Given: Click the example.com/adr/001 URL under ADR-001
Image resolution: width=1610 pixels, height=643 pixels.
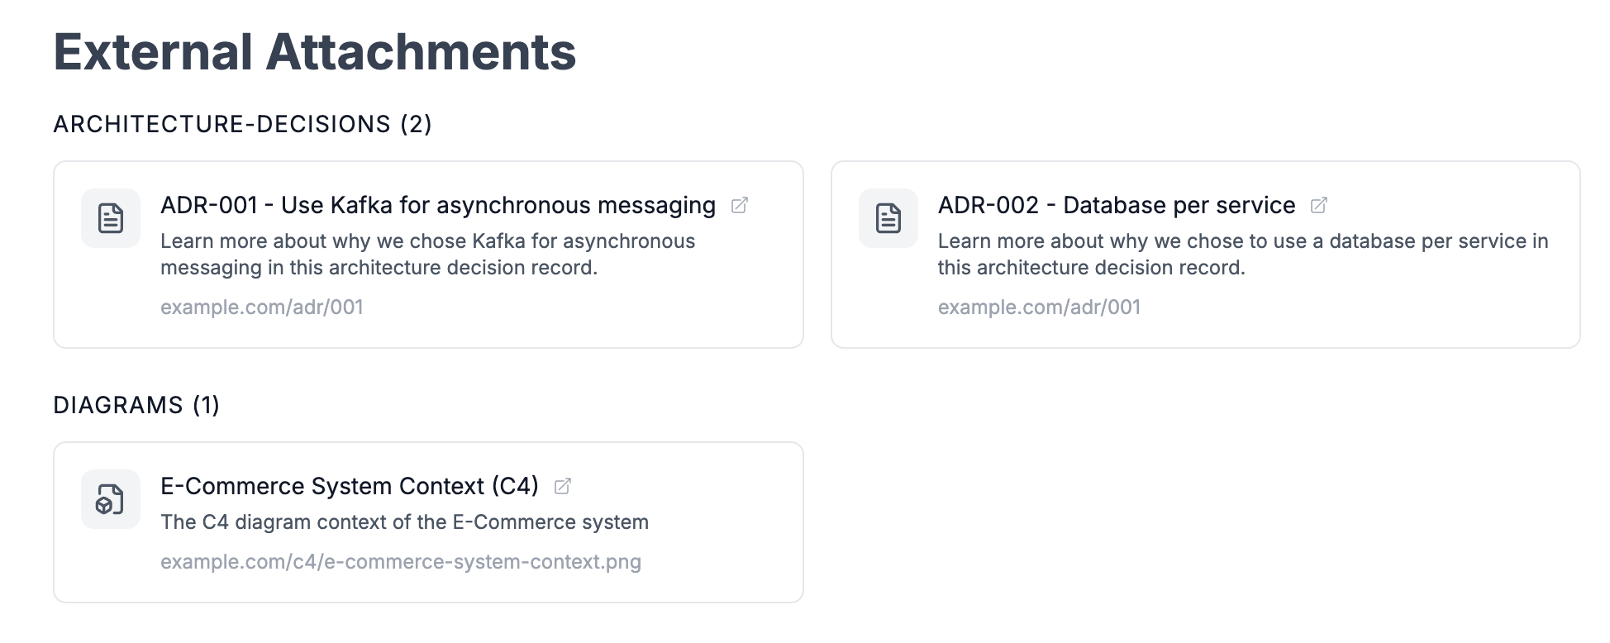Looking at the screenshot, I should (264, 307).
